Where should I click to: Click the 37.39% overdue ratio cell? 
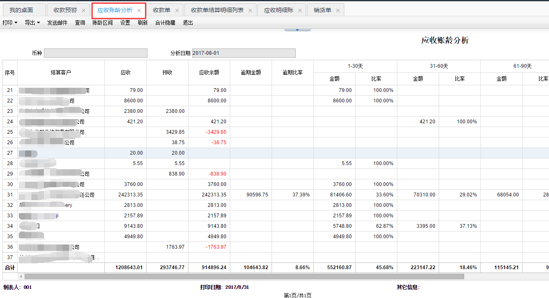(293, 195)
